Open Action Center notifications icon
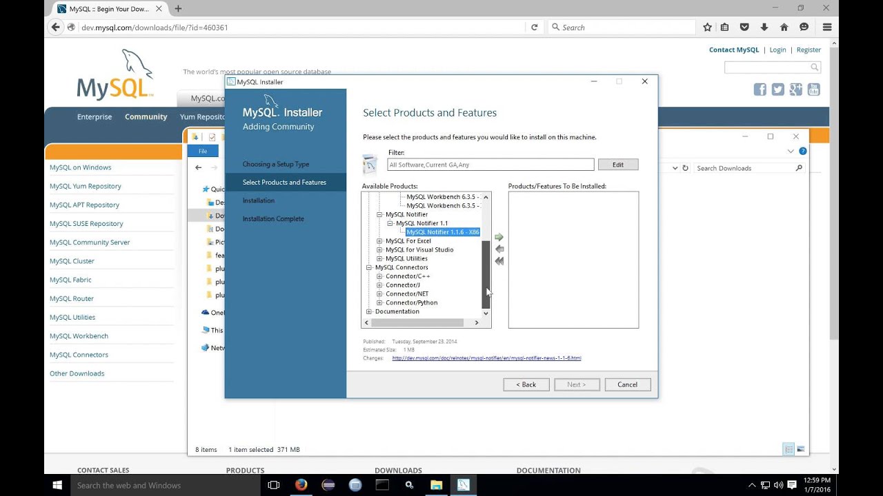 point(792,485)
